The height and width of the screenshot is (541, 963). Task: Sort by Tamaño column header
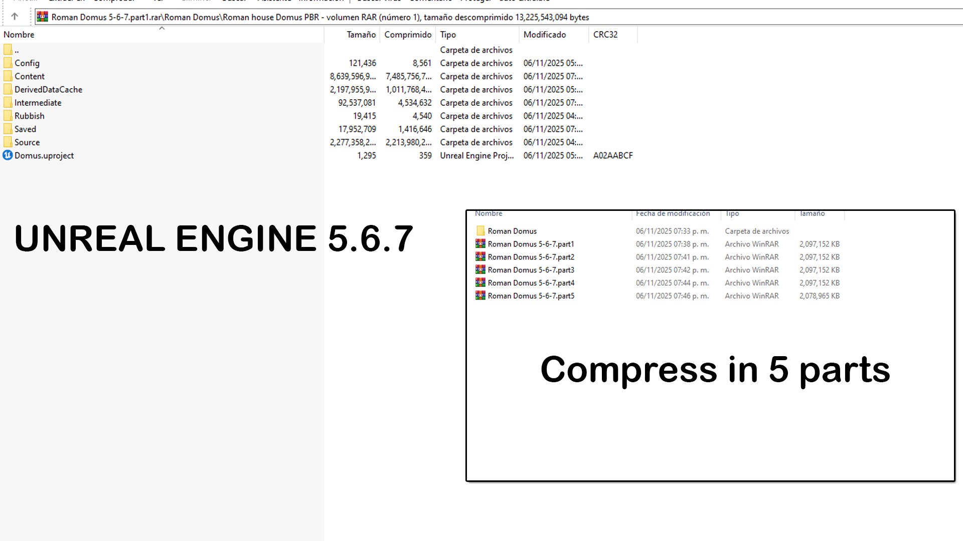361,35
